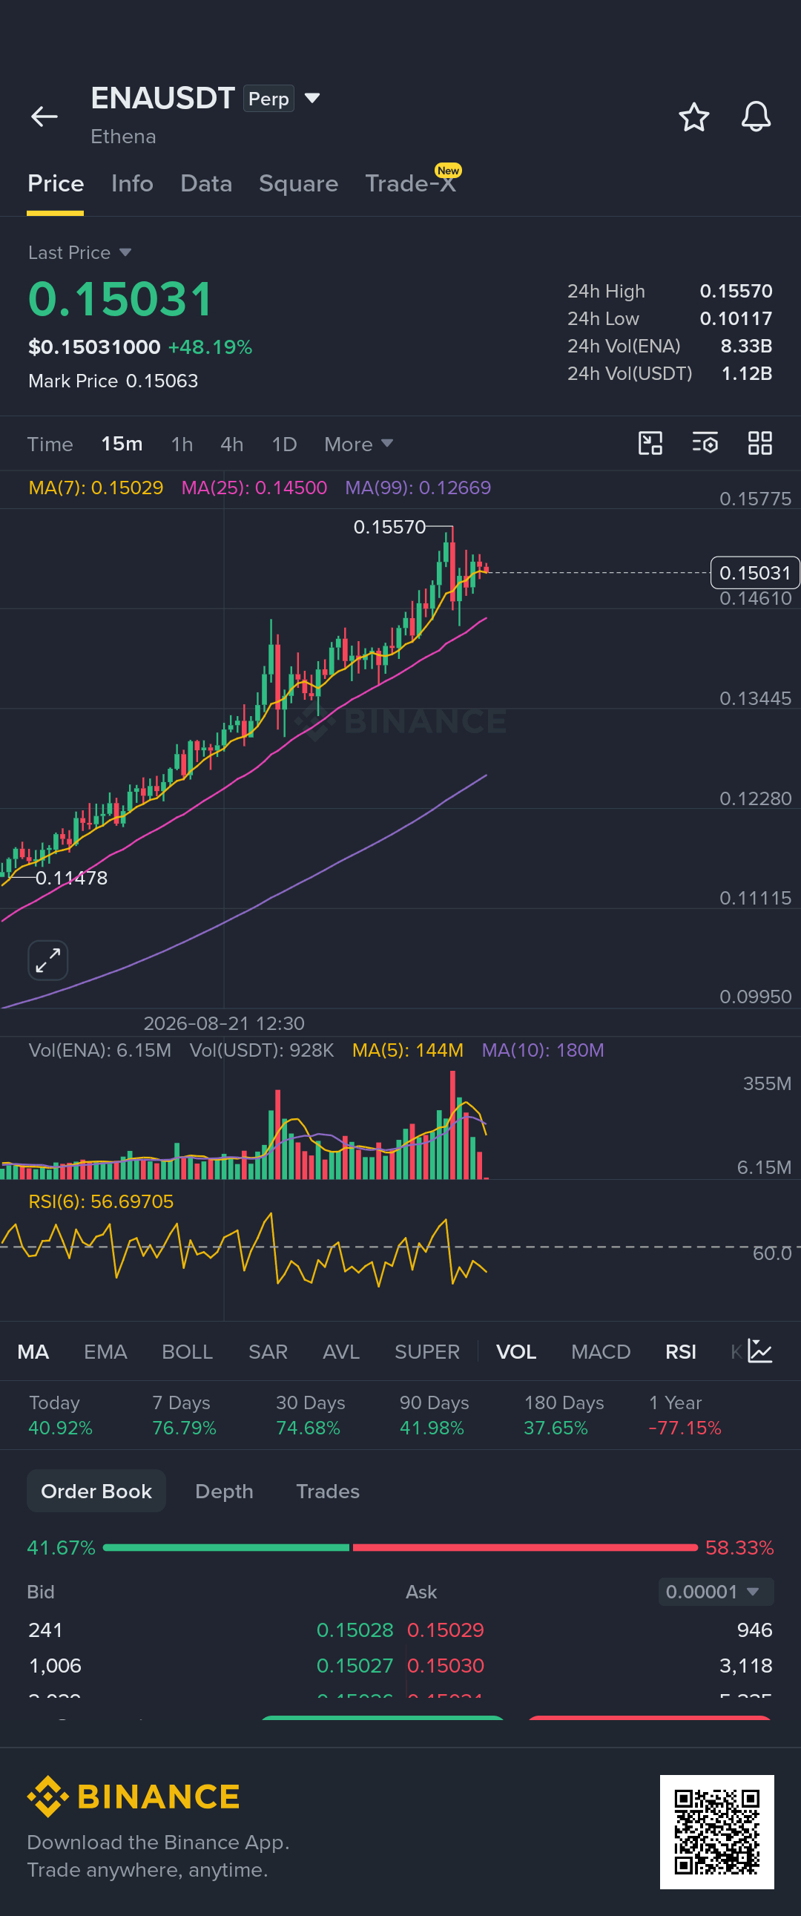Image resolution: width=801 pixels, height=1916 pixels.
Task: Tap bid price 0.15027
Action: pyautogui.click(x=355, y=1665)
